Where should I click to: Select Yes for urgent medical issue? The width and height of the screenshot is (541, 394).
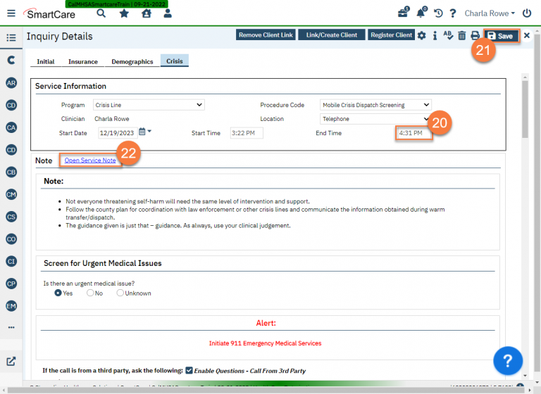click(x=58, y=293)
